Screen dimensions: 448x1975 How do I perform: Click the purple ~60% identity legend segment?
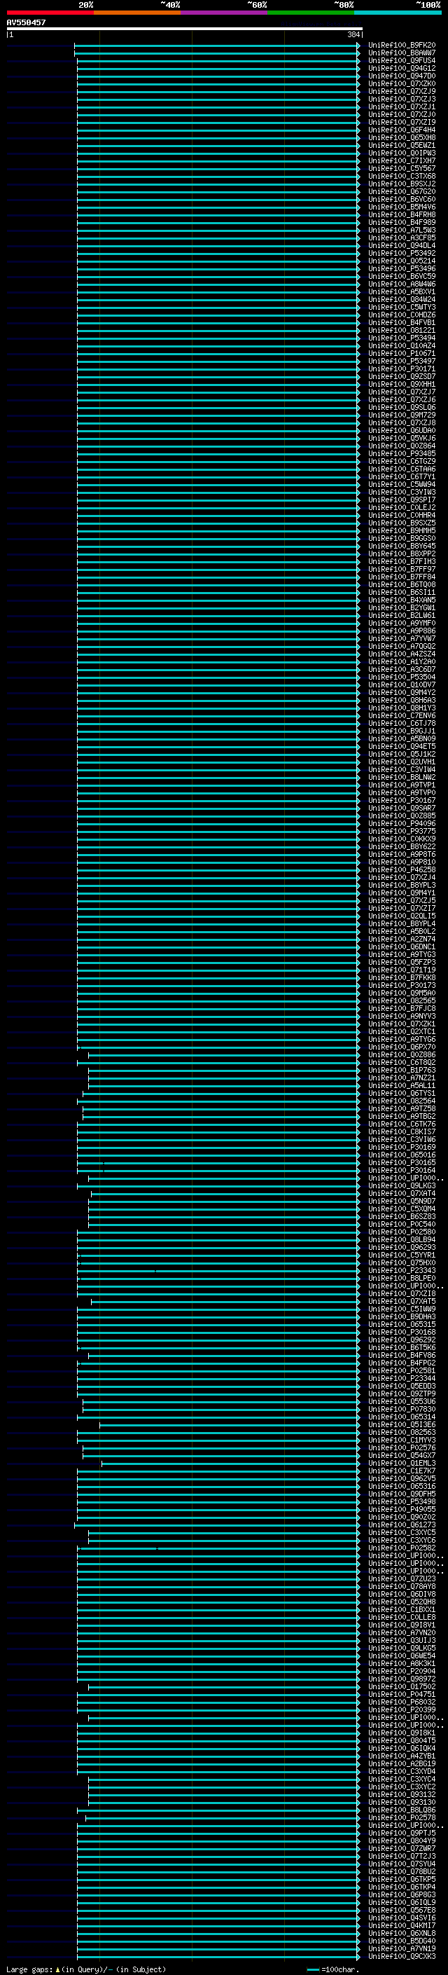point(223,13)
